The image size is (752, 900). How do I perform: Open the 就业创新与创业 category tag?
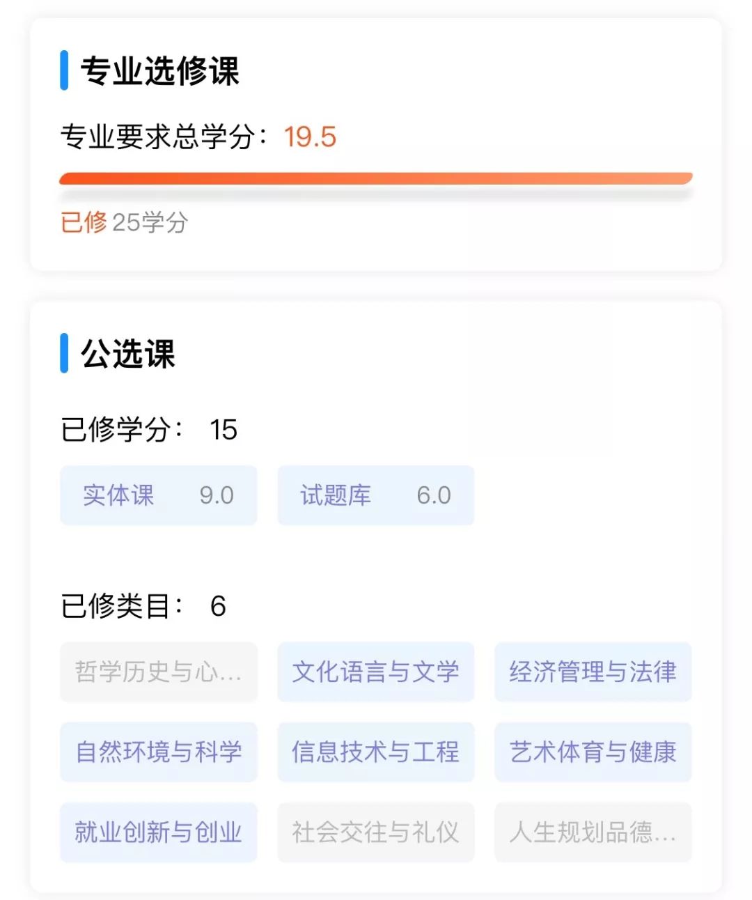click(x=158, y=832)
